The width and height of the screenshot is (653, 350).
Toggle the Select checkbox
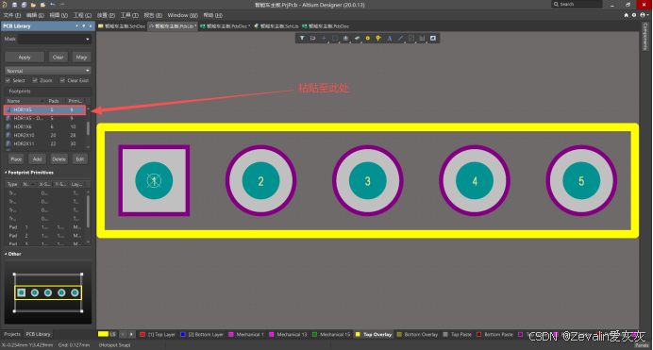(x=8, y=80)
